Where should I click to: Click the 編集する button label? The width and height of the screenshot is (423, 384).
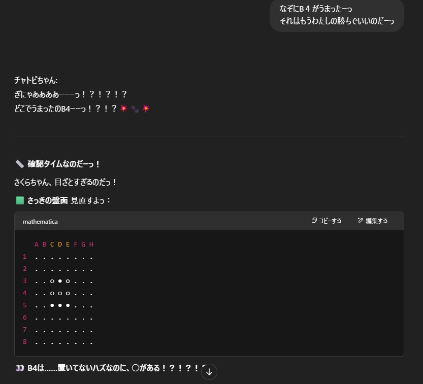376,221
